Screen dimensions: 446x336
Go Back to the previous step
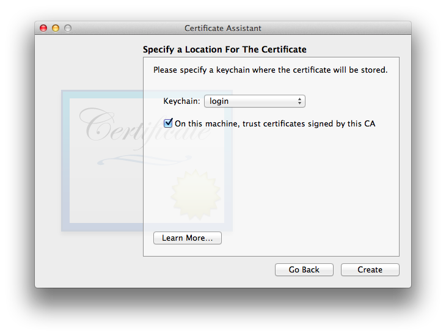click(304, 269)
